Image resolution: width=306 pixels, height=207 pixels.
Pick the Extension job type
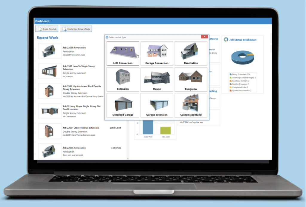click(x=123, y=79)
